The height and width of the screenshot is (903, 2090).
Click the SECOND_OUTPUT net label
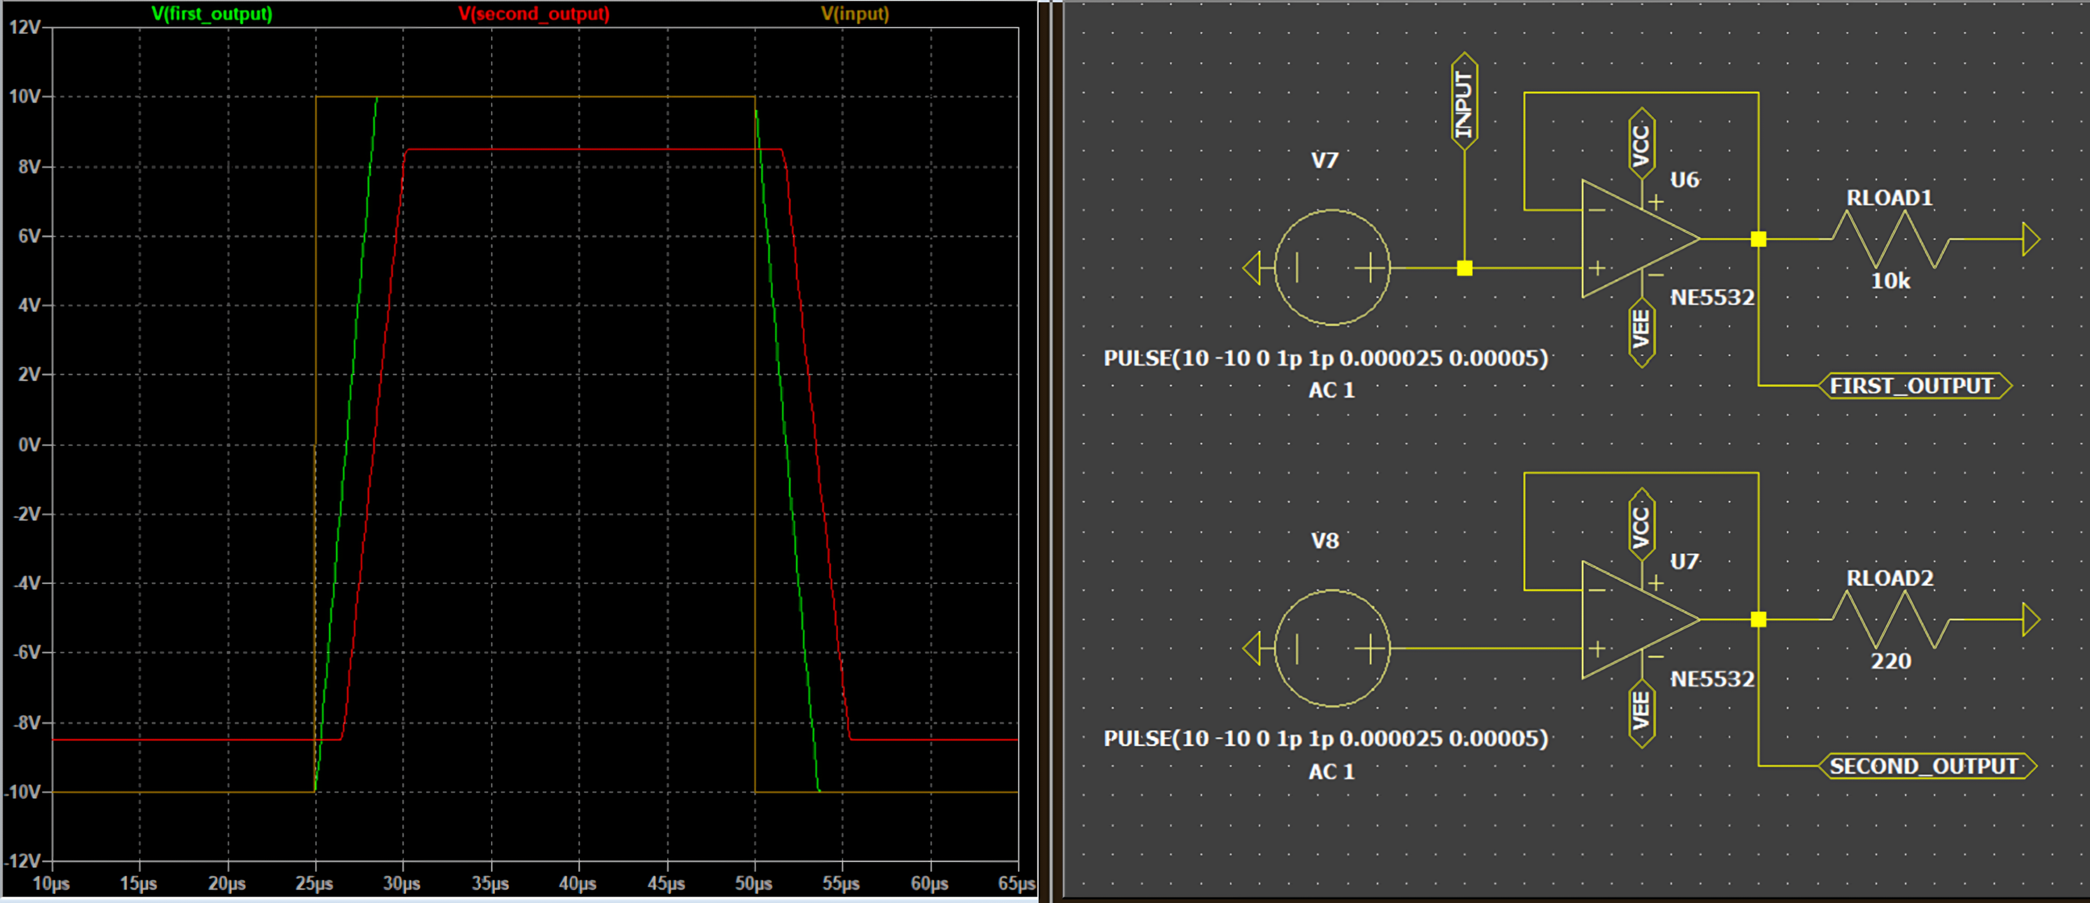[x=1927, y=766]
